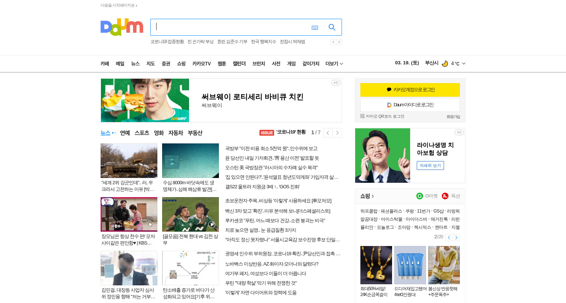Show next shopping page
The height and width of the screenshot is (303, 566).
click(x=456, y=238)
